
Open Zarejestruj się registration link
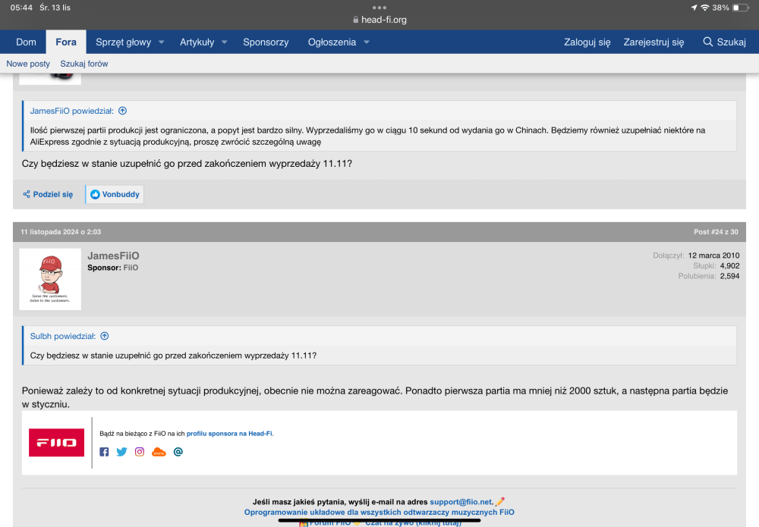coord(653,42)
